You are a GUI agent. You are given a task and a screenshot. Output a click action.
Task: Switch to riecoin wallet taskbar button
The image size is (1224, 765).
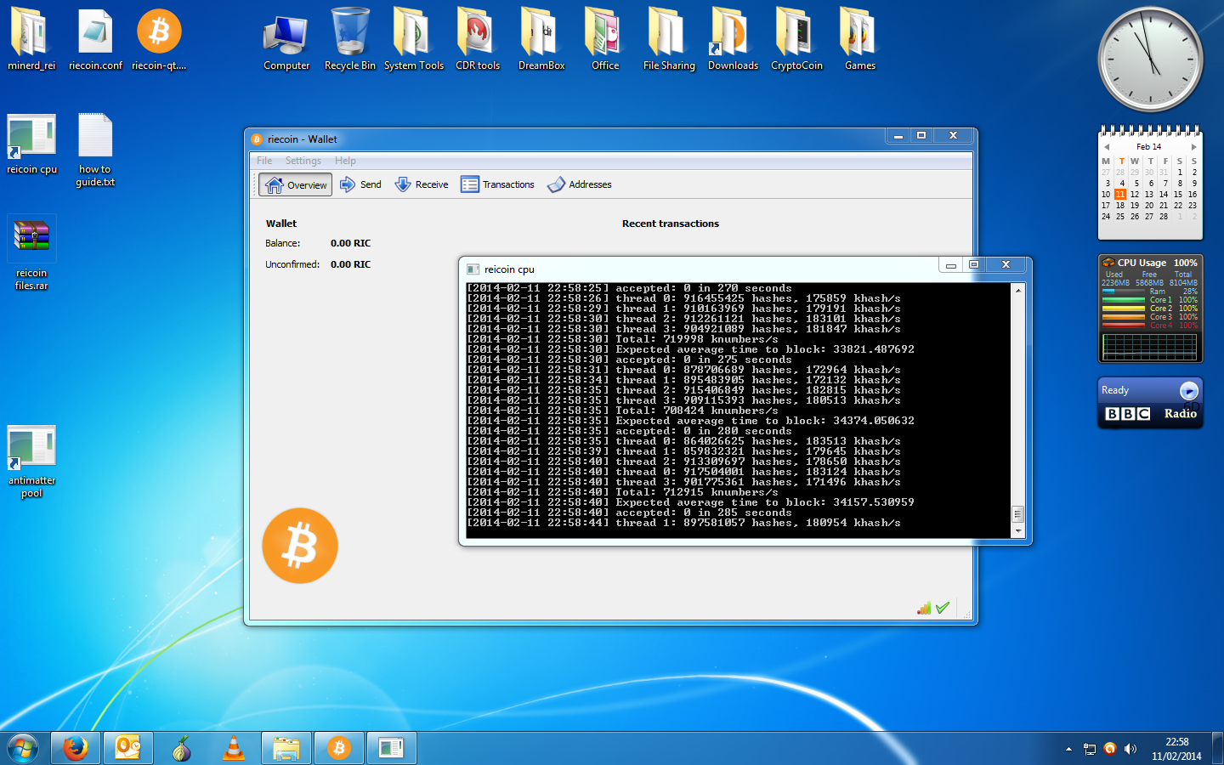(x=339, y=749)
